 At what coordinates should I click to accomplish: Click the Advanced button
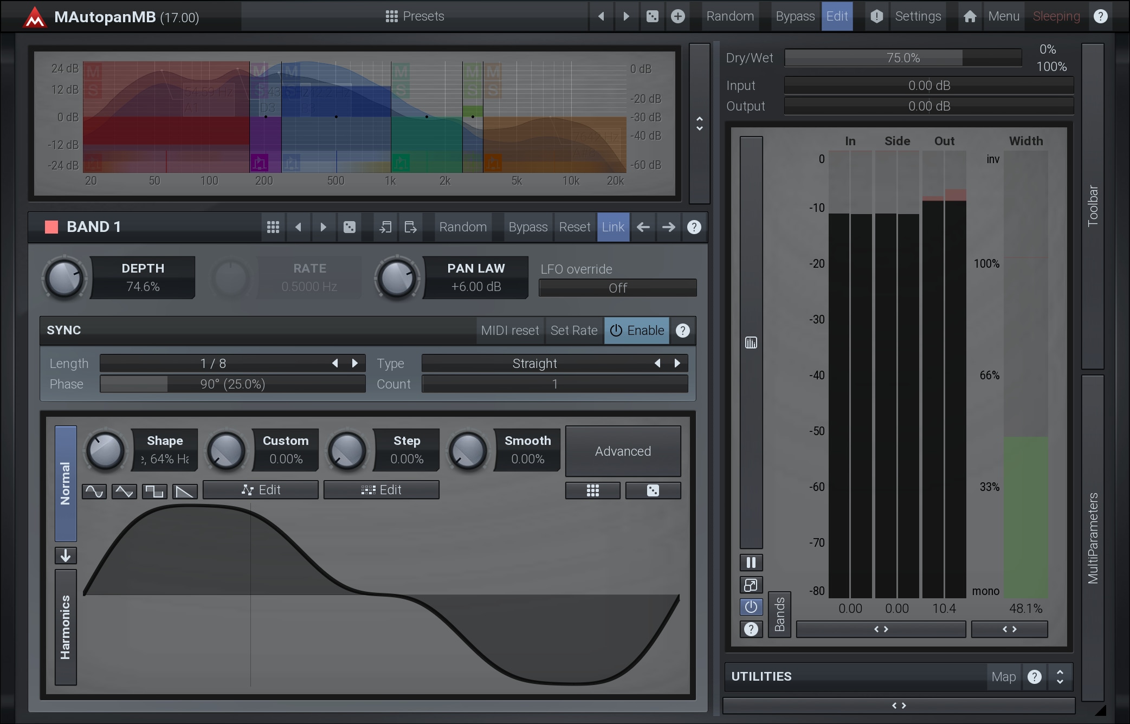pos(623,451)
